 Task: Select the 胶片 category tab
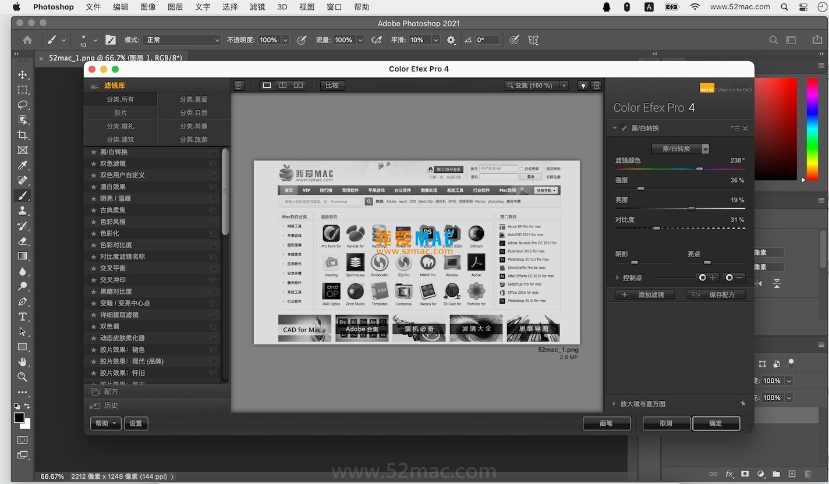[121, 112]
